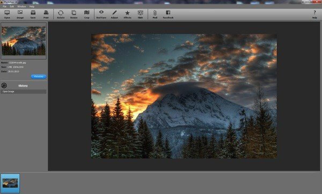Activate the Crop tool

(x=86, y=14)
